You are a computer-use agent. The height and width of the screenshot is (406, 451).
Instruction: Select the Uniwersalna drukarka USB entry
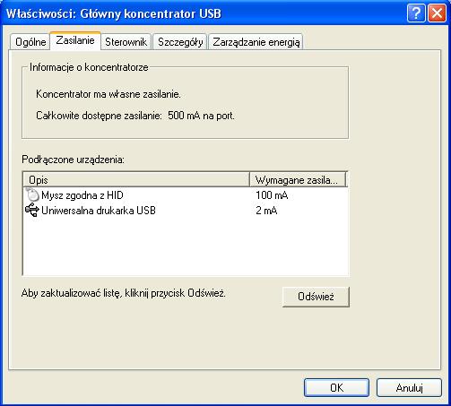coord(99,211)
